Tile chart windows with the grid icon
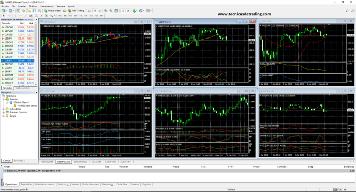356x192 pixels. (116, 11)
